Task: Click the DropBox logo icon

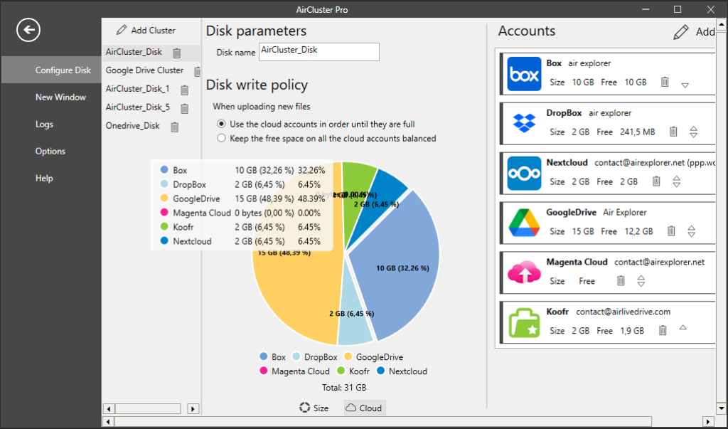Action: click(524, 124)
